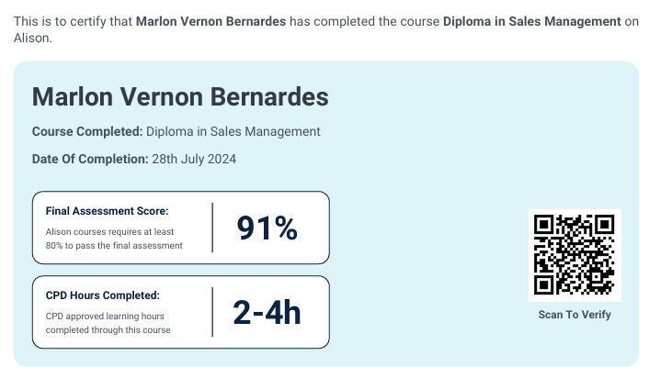Click the CPD Hours Completed heading
This screenshot has height=389, width=660.
pos(103,295)
